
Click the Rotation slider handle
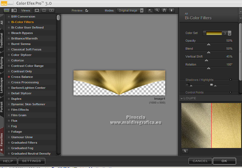(x=209, y=68)
